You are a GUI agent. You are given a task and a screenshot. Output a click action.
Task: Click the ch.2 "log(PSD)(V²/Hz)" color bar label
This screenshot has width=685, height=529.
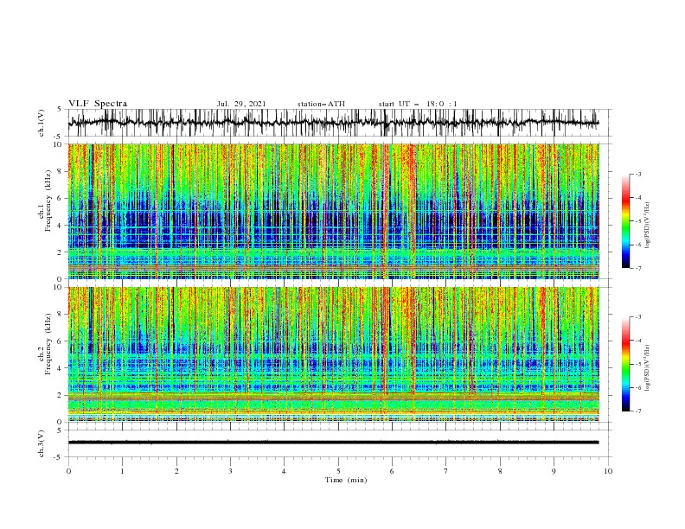point(648,367)
